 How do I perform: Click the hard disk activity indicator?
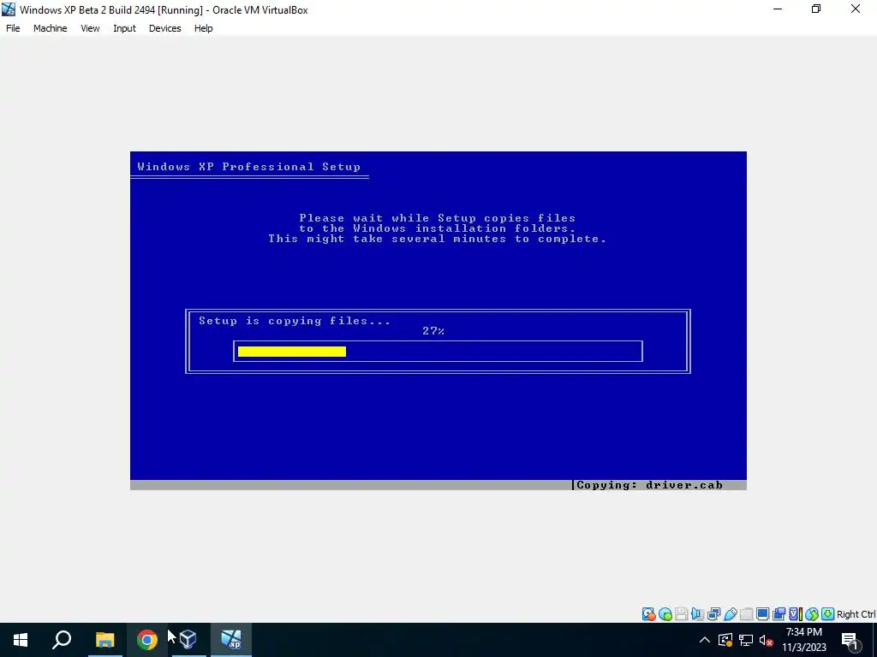pos(648,614)
